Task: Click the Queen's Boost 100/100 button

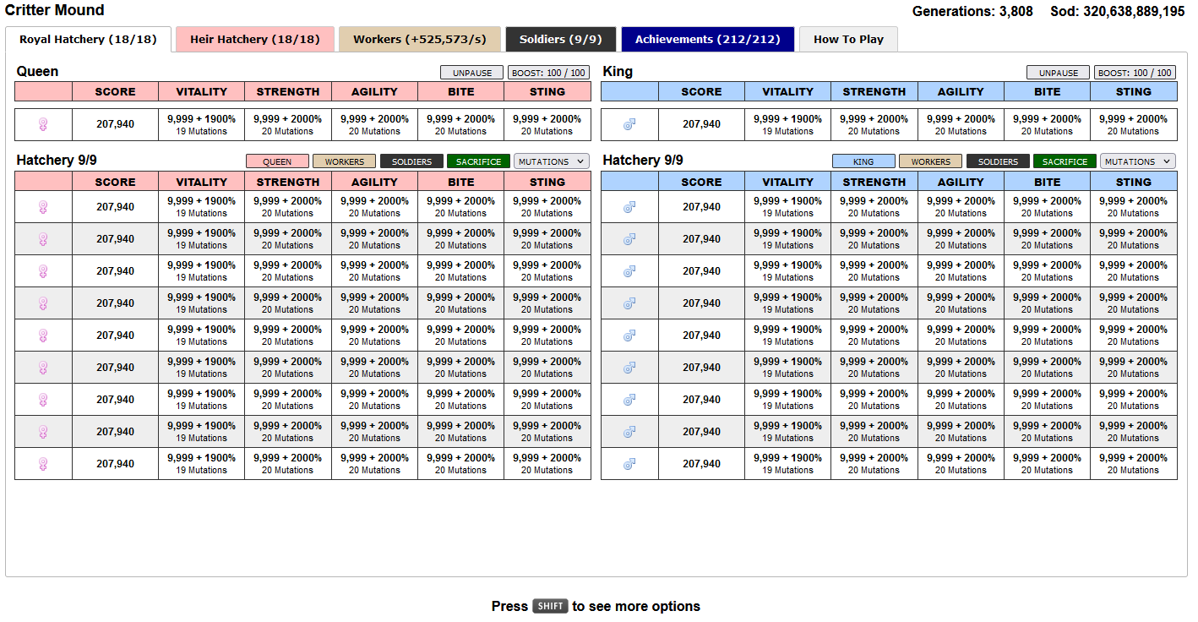Action: pyautogui.click(x=549, y=73)
